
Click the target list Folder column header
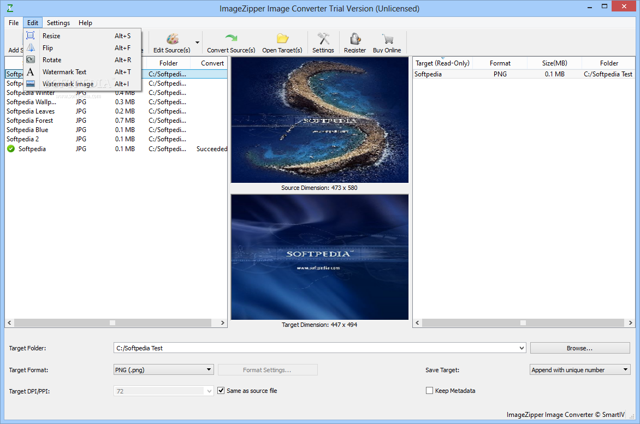(x=608, y=63)
